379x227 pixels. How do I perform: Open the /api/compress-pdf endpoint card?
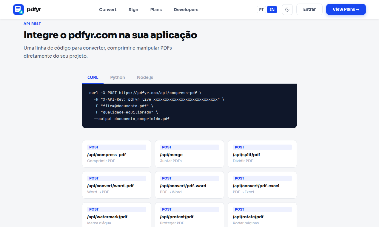[x=117, y=154]
